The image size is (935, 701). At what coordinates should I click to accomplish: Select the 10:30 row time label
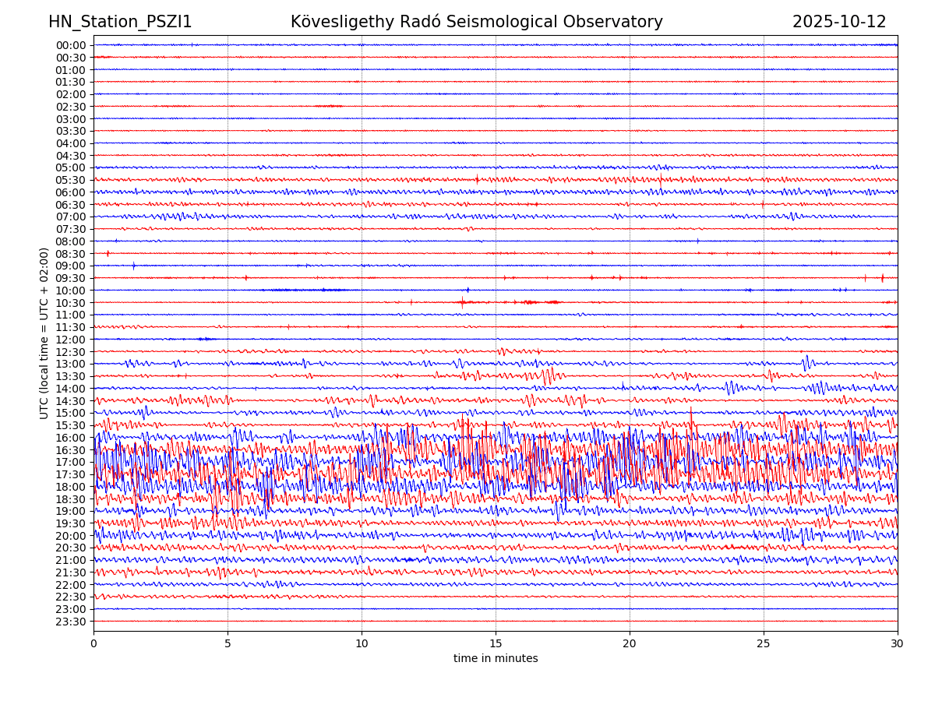(70, 303)
